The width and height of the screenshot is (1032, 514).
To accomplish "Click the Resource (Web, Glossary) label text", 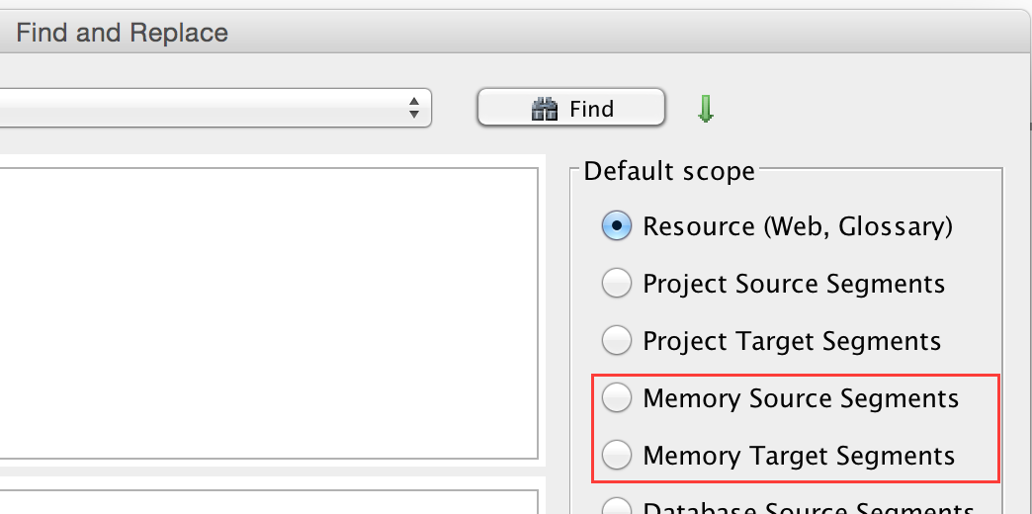I will [x=797, y=226].
